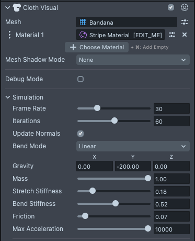Enable the Debug Mode checkbox
This screenshot has width=195, height=241.
(x=81, y=79)
